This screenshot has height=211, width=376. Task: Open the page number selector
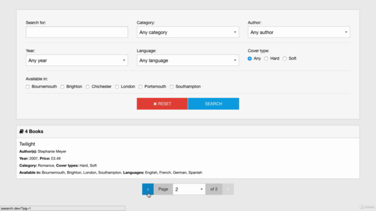coord(189,189)
